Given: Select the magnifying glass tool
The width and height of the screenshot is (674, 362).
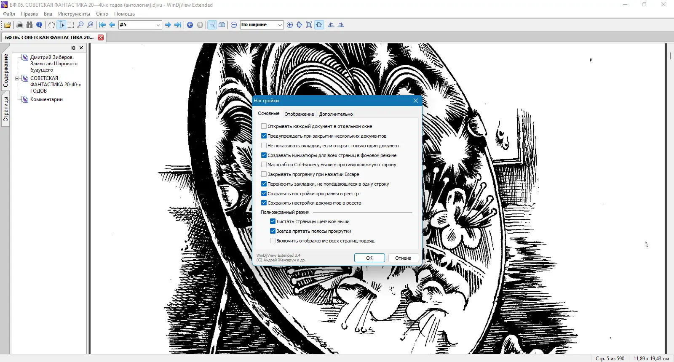Looking at the screenshot, I should pyautogui.click(x=80, y=25).
